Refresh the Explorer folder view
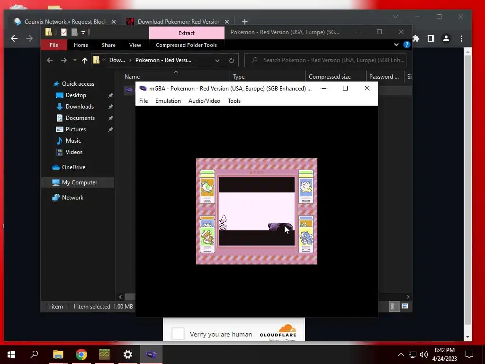 tap(231, 60)
